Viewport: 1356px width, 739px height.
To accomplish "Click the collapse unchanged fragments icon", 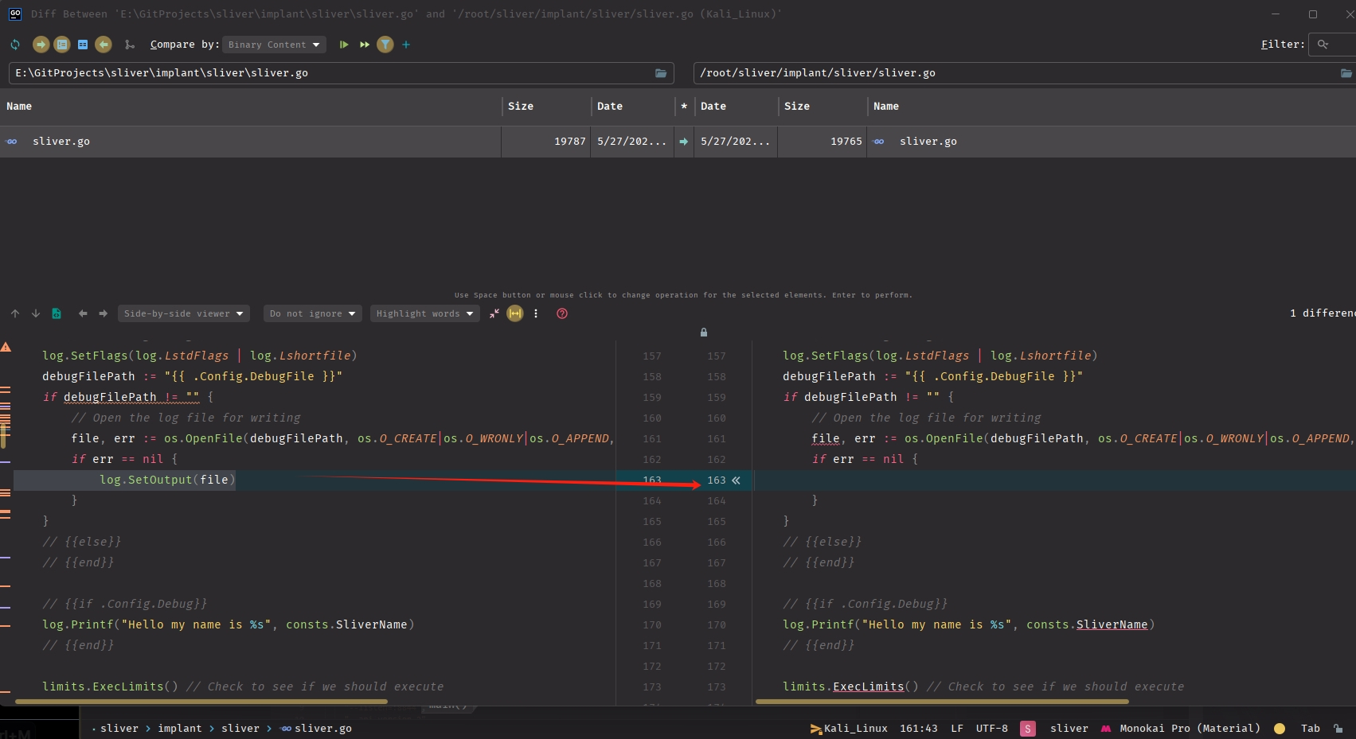I will click(x=494, y=313).
